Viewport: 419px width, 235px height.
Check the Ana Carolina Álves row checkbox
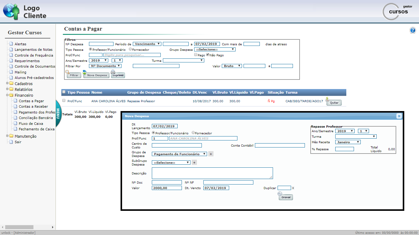coord(64,100)
